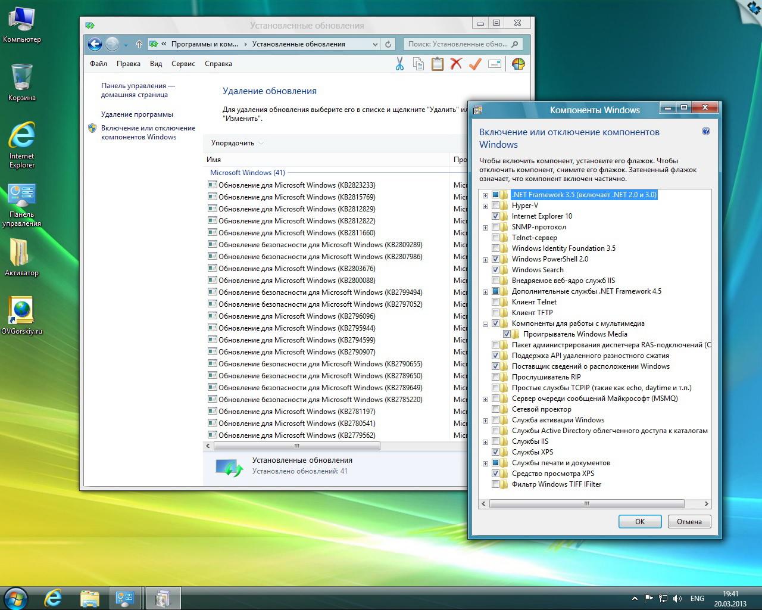The height and width of the screenshot is (610, 762).
Task: Expand the .NET Framework 3.5 tree node
Action: pyautogui.click(x=485, y=195)
